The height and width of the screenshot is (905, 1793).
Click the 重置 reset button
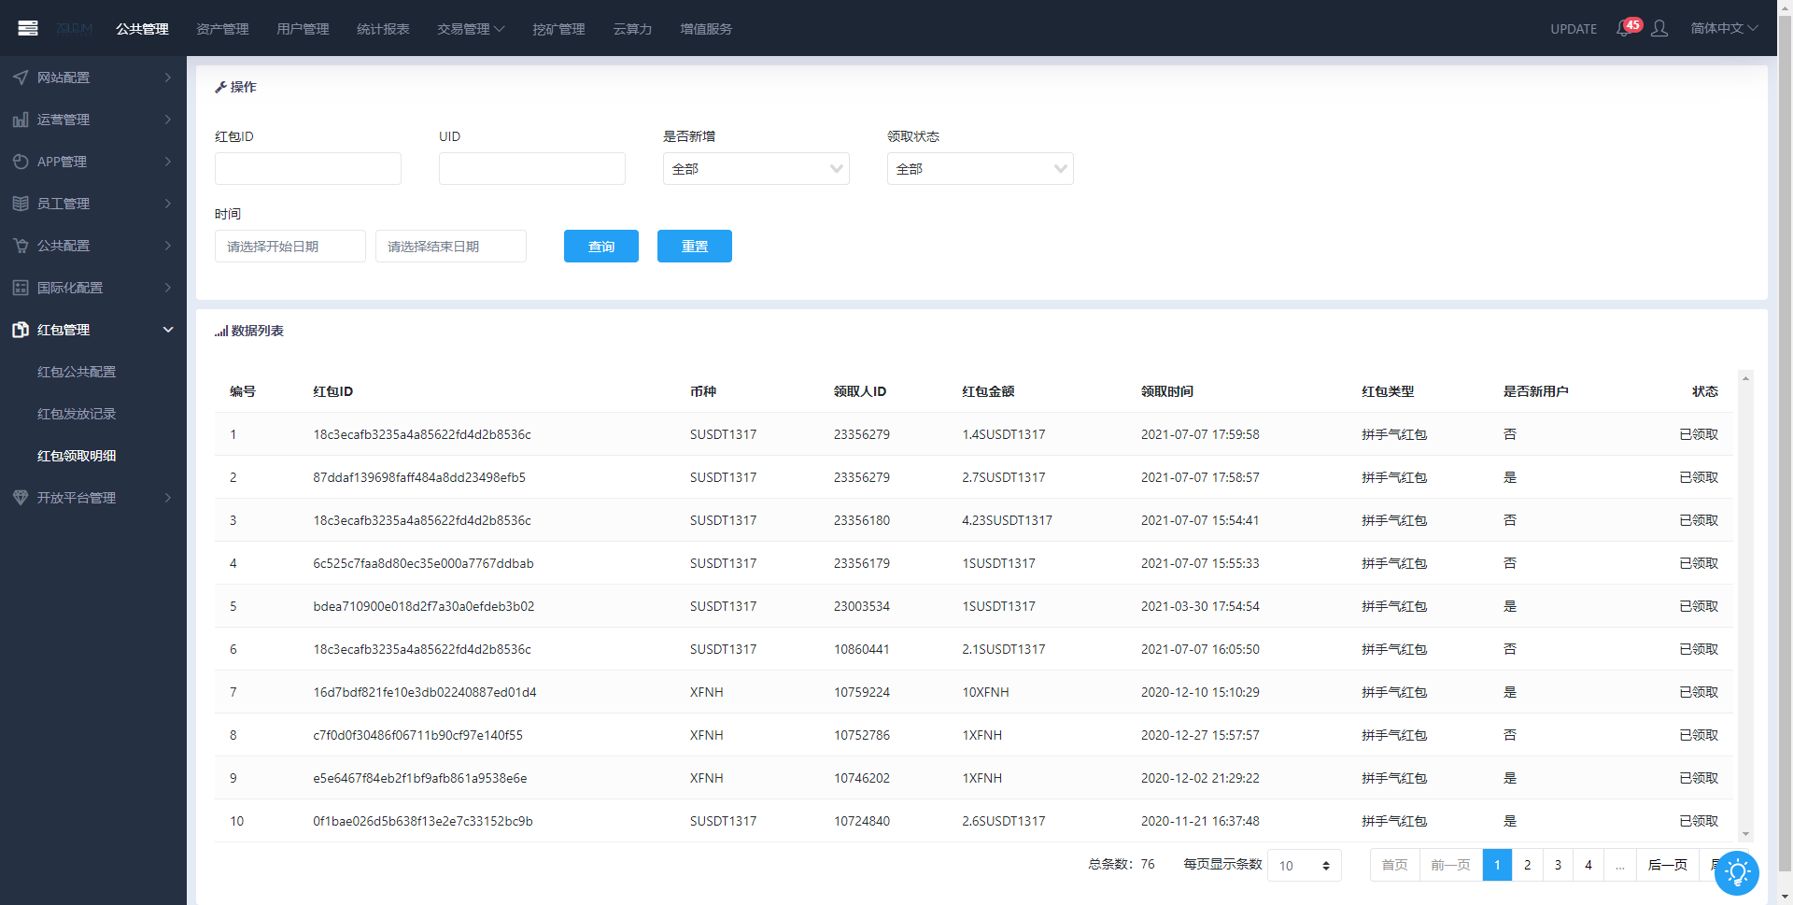coord(695,247)
